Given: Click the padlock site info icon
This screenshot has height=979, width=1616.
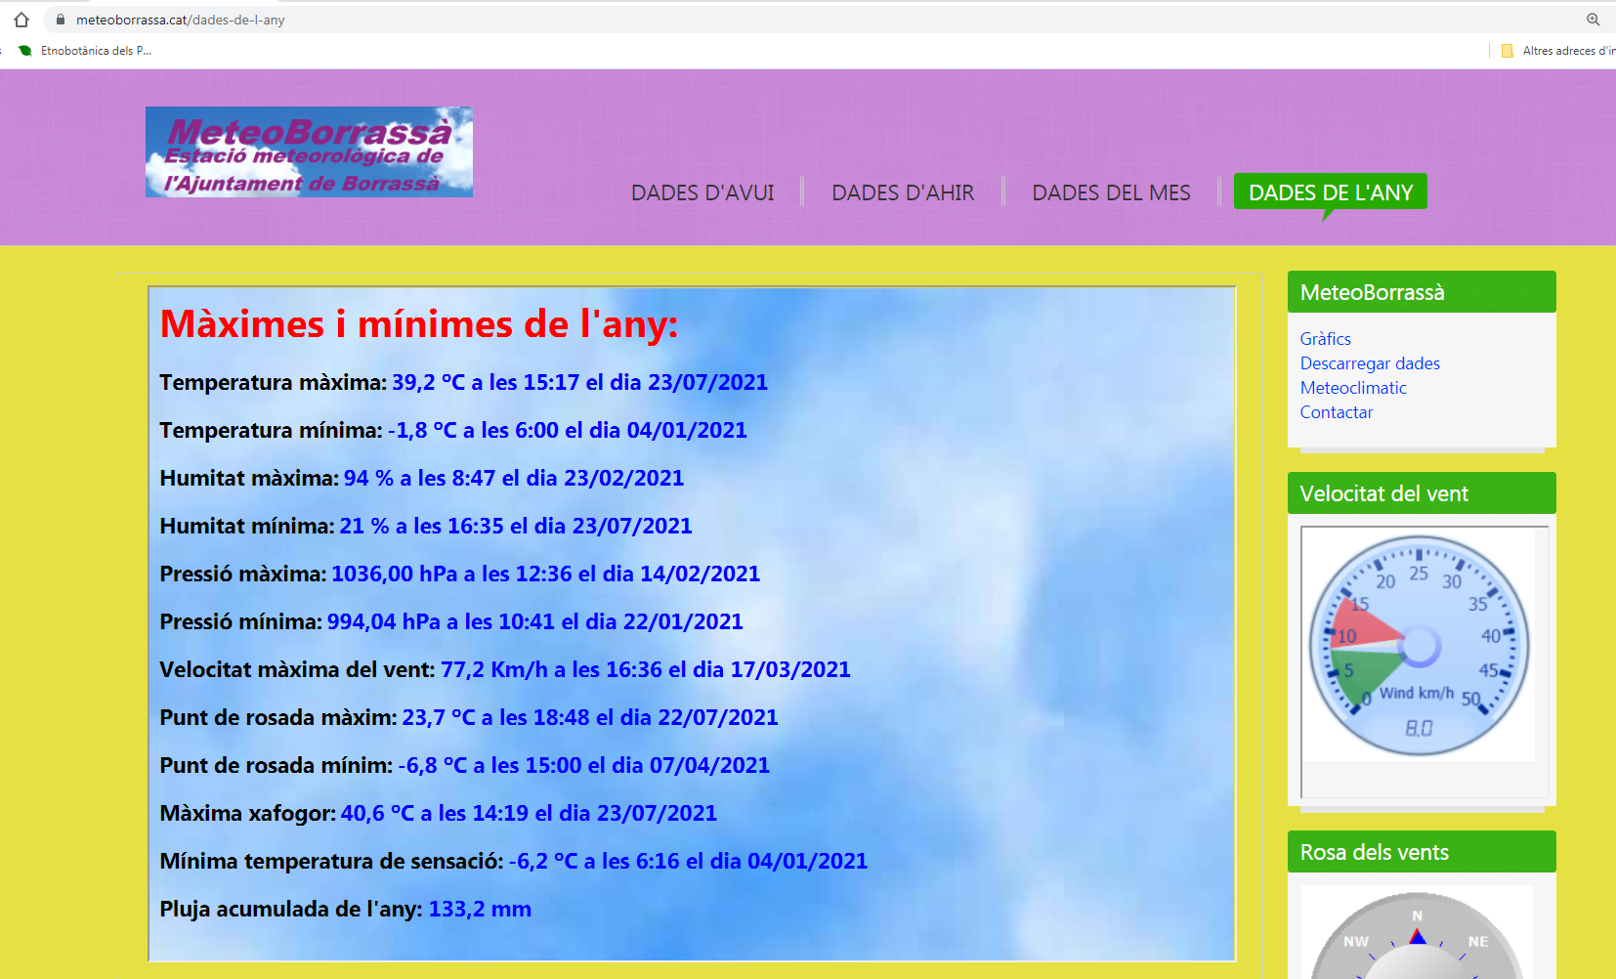Looking at the screenshot, I should click(61, 20).
